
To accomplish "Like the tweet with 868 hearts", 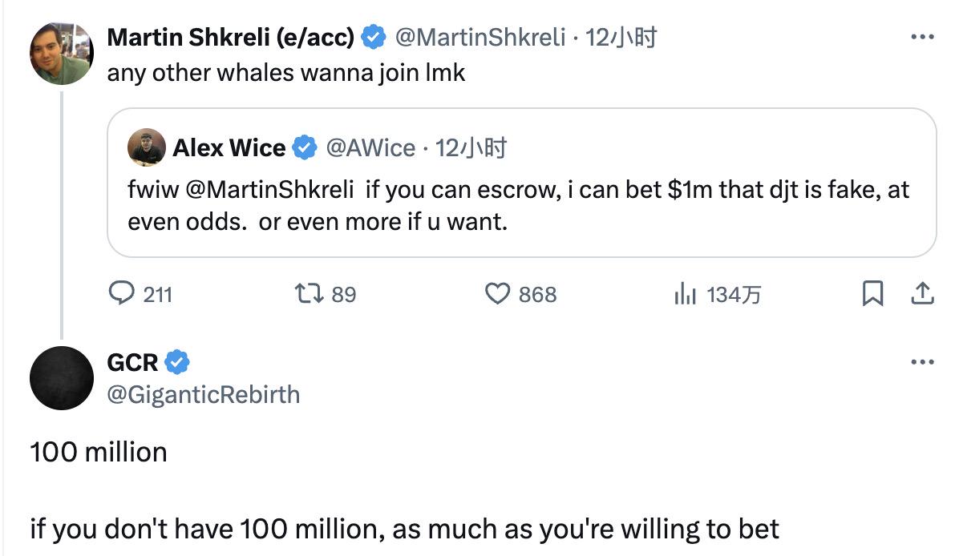I will click(498, 295).
